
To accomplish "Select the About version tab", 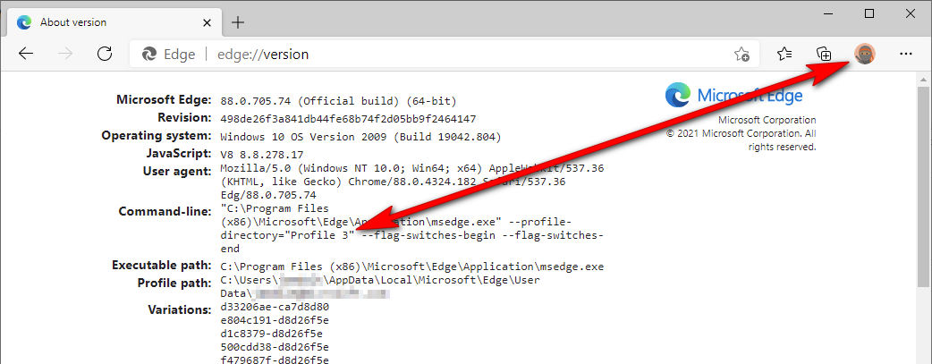I will (x=113, y=22).
